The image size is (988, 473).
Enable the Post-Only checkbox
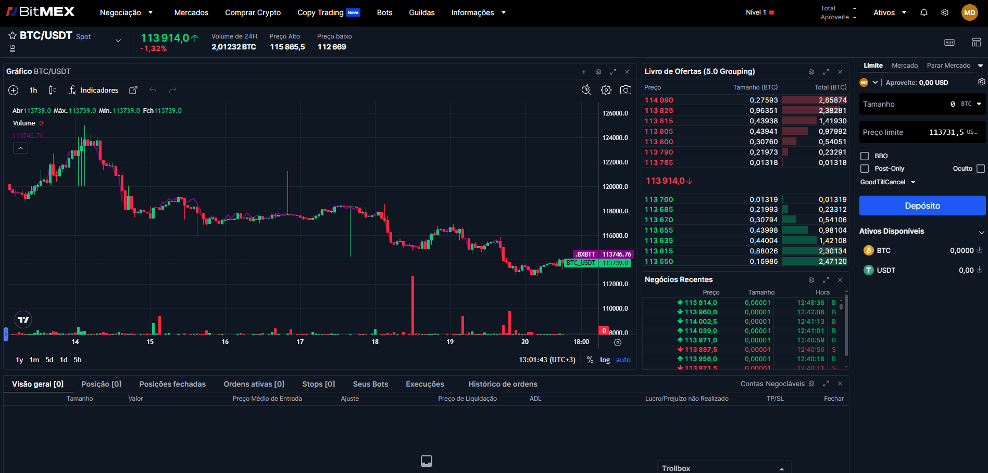865,169
